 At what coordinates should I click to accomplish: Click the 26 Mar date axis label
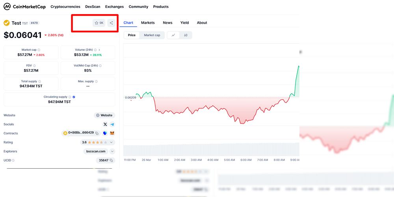point(146,160)
